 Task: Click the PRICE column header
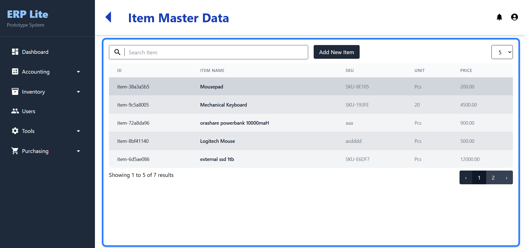point(466,71)
